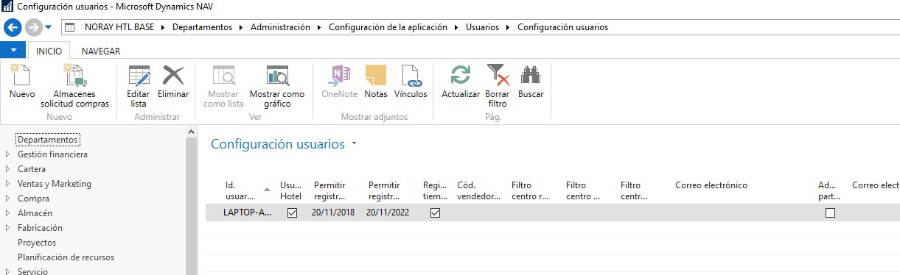Expand the Compra tree node

7,199
